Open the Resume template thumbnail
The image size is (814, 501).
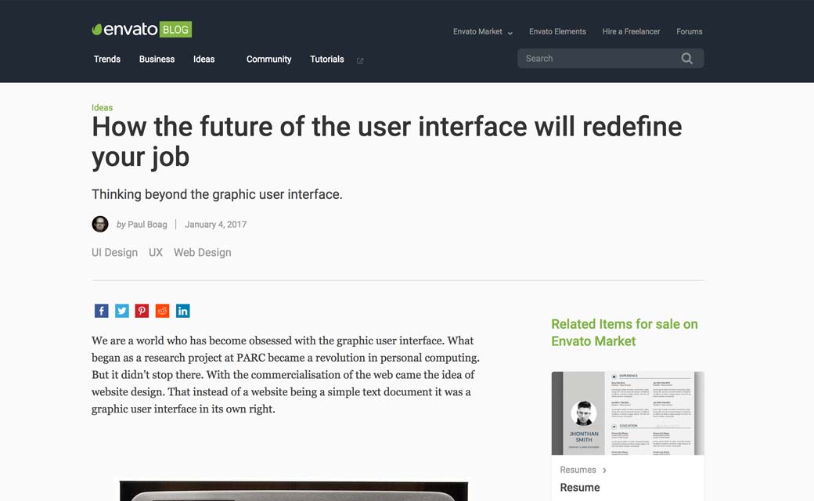628,413
